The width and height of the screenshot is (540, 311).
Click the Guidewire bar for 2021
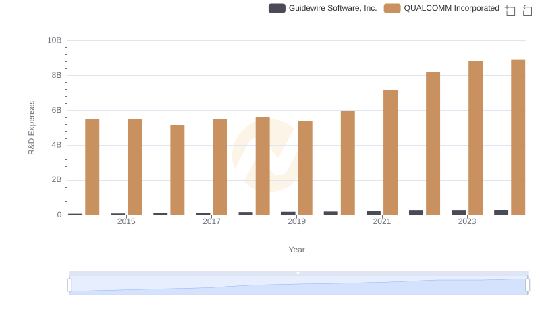374,213
